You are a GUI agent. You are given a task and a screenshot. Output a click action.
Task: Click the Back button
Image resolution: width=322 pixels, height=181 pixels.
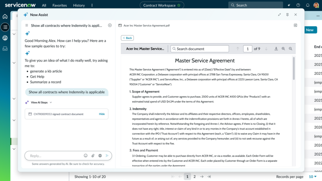pos(127,38)
